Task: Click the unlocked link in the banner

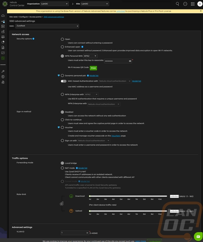Action: point(121,11)
